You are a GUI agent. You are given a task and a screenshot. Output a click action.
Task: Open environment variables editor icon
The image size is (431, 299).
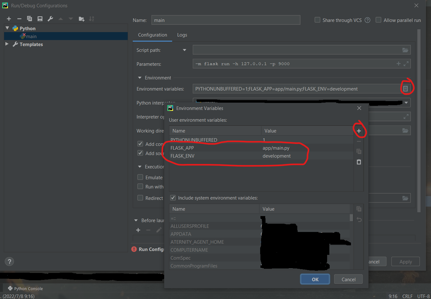coord(405,89)
